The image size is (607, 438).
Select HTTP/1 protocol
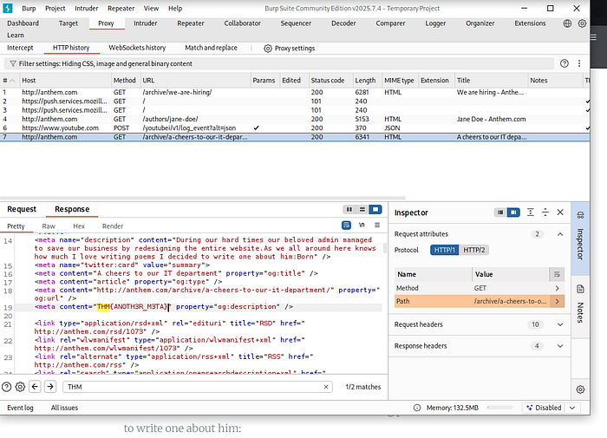click(444, 250)
